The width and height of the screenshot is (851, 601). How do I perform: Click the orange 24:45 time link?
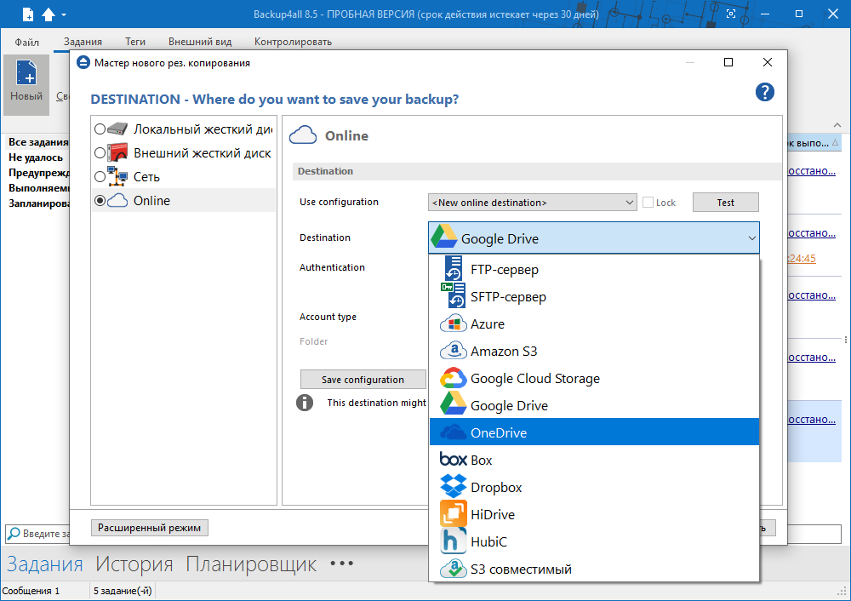802,259
